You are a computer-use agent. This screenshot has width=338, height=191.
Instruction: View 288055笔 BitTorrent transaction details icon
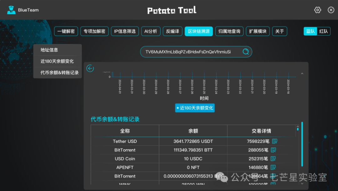point(273,150)
